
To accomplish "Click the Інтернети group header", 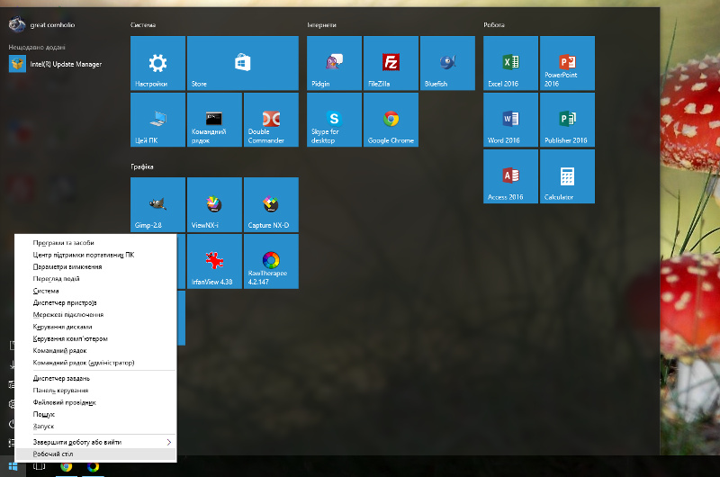I will 321,25.
